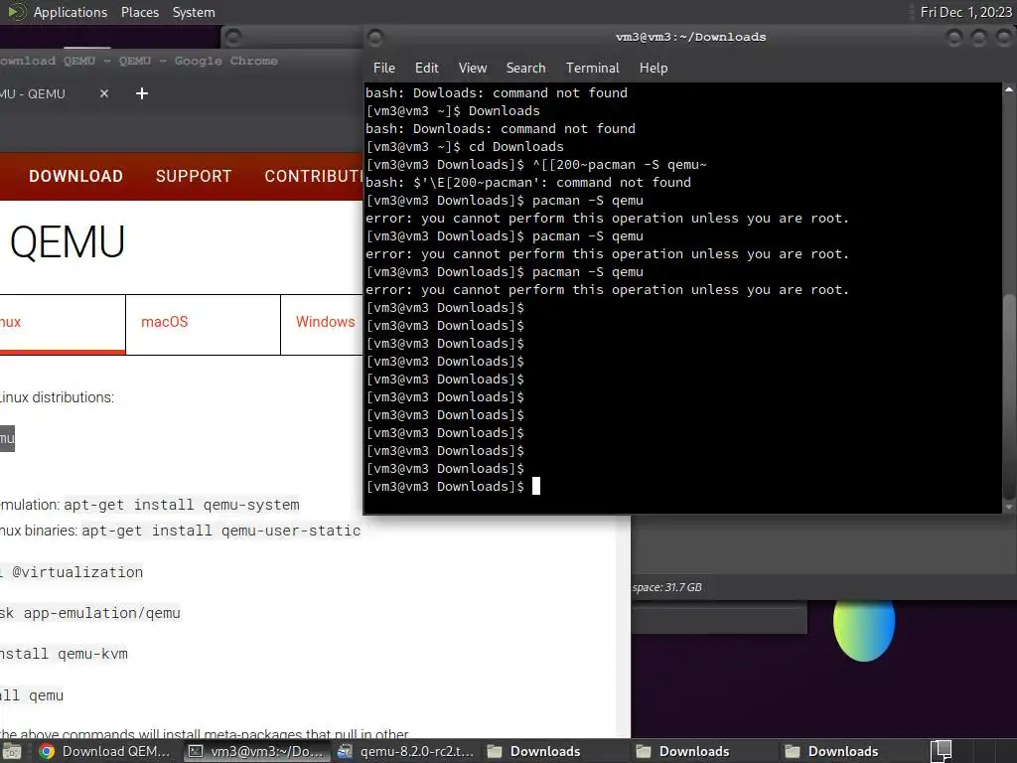Open the Terminal menu in terminal window
This screenshot has width=1017, height=763.
pyautogui.click(x=592, y=69)
